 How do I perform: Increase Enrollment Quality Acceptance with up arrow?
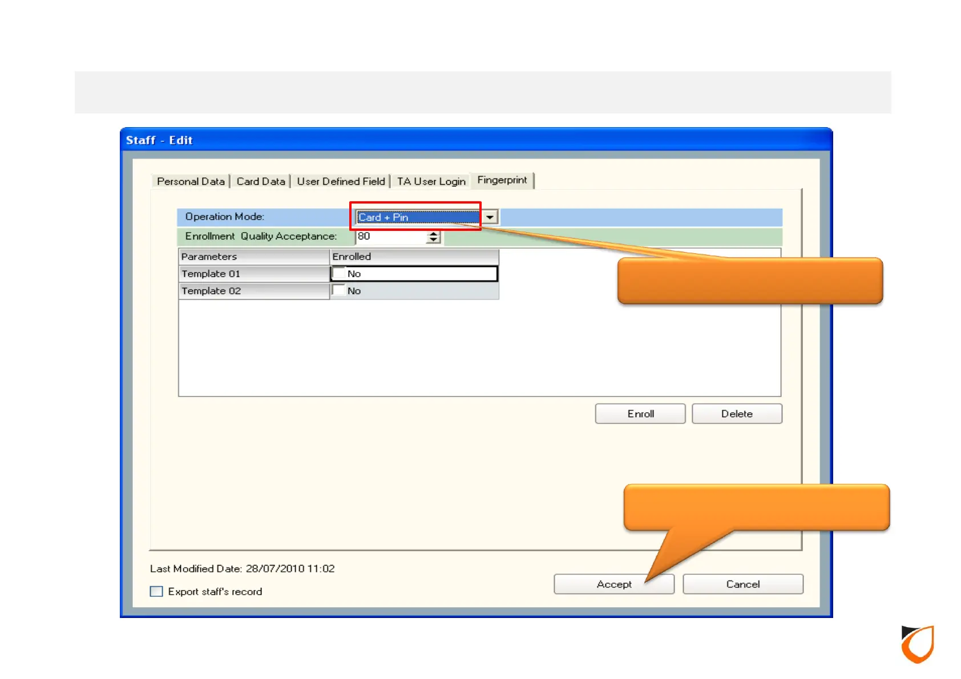point(434,233)
